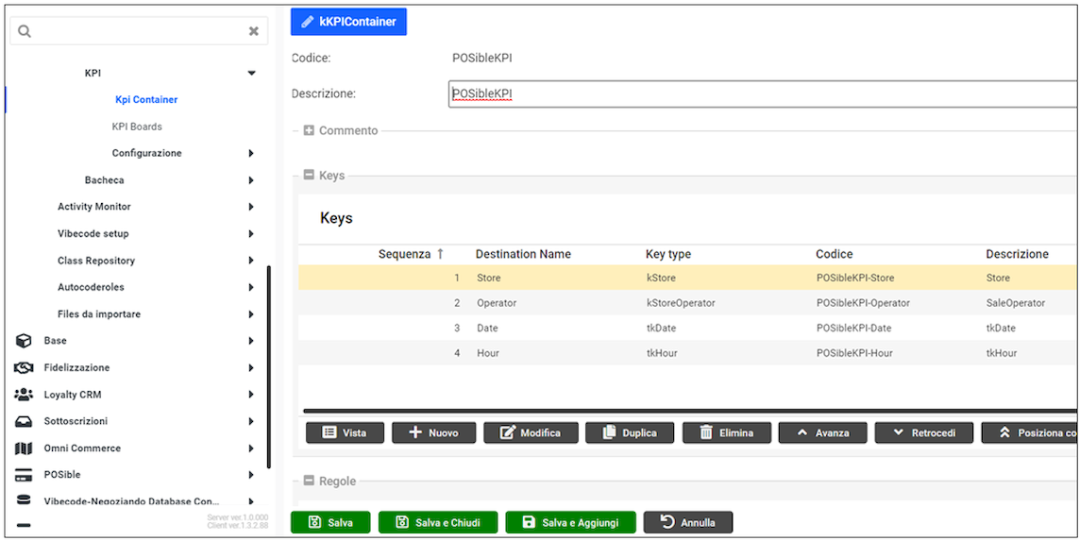Click the sidebar vertical scrollbar
The image size is (1080, 541).
point(269,368)
